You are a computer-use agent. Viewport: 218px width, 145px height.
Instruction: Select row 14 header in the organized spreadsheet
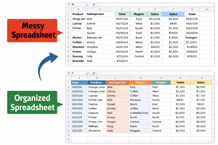pos(68,135)
